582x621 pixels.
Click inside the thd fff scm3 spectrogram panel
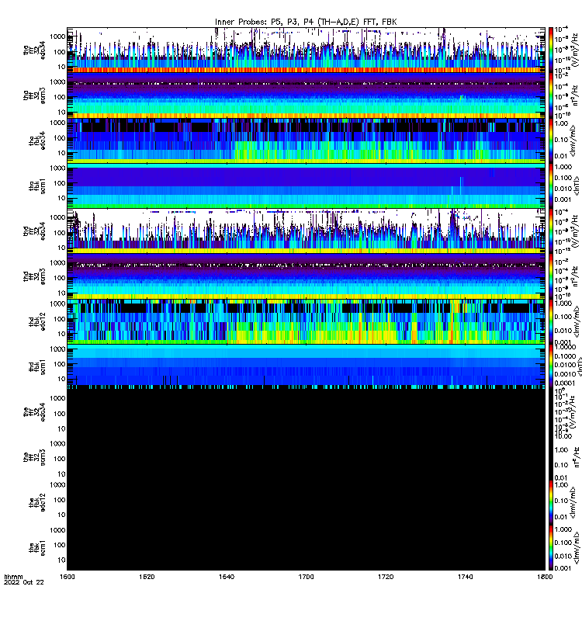(x=306, y=276)
